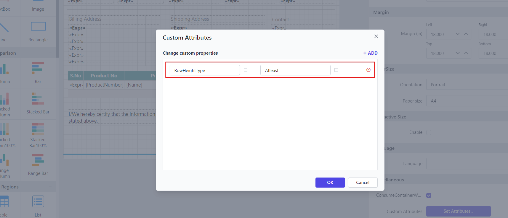Edit the Atleast value field
Viewport: 508px width, 218px height.
[x=295, y=70]
